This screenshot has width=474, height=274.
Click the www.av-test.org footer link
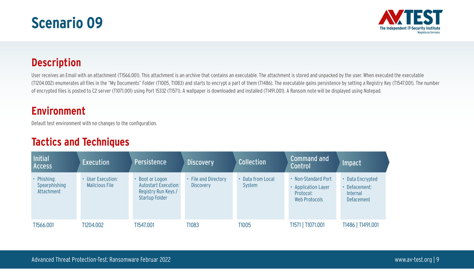tap(413, 259)
